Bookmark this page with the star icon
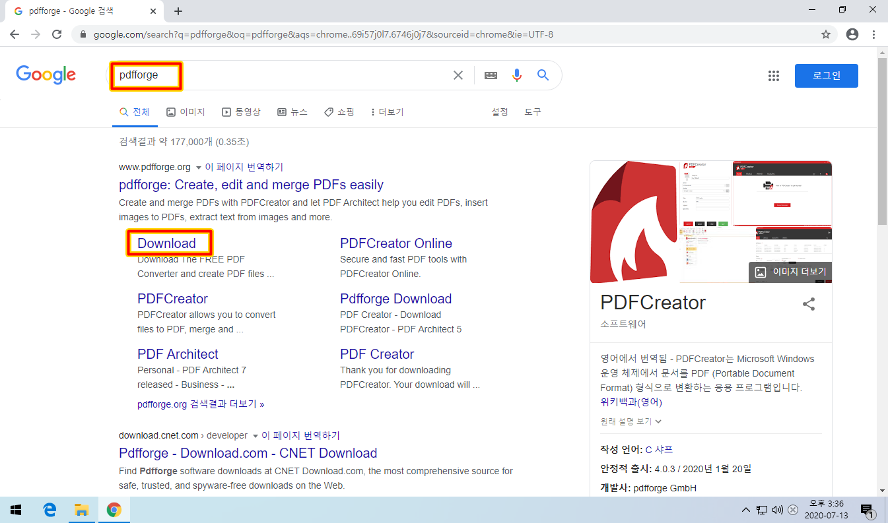The image size is (888, 523). (x=826, y=34)
